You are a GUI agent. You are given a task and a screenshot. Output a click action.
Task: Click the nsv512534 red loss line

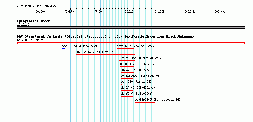click(x=127, y=67)
